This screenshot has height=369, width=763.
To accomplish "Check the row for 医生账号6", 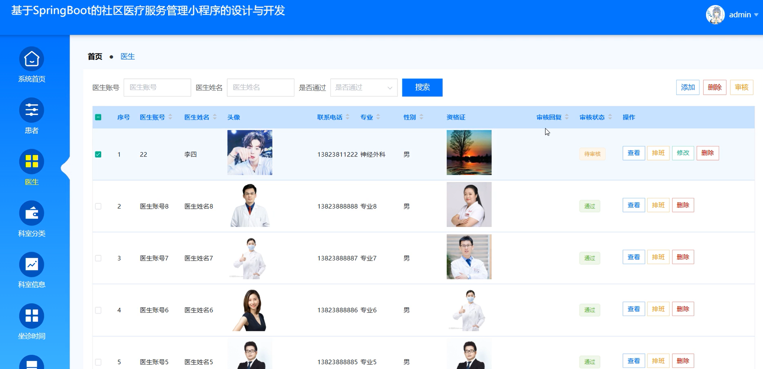I will click(98, 310).
